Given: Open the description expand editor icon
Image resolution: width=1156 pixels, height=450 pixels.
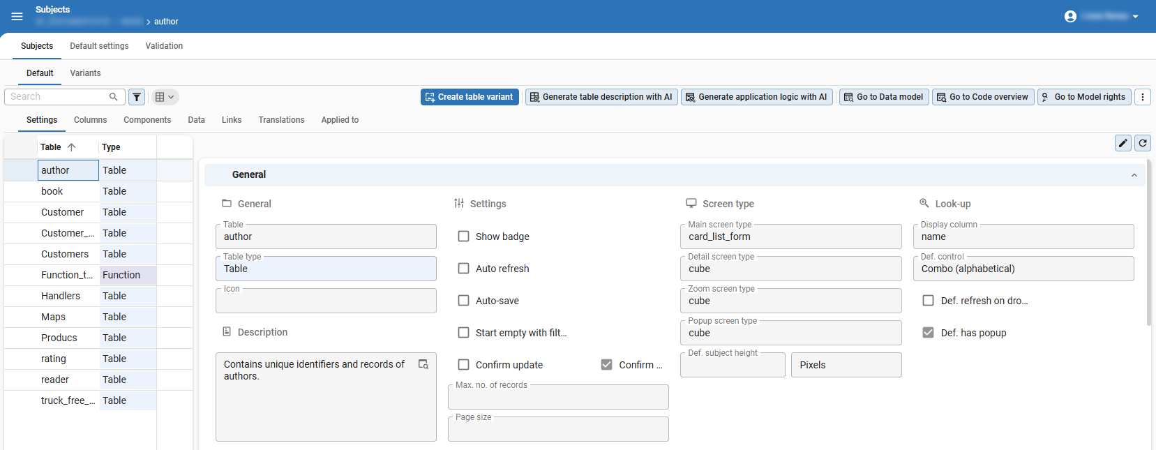Looking at the screenshot, I should (x=423, y=364).
